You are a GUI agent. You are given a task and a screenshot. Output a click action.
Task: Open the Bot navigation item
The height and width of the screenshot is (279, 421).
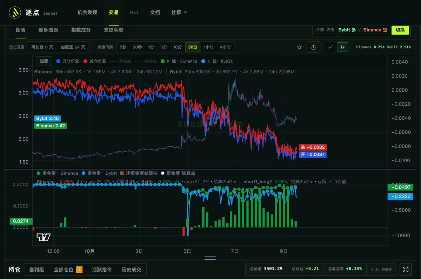point(134,13)
